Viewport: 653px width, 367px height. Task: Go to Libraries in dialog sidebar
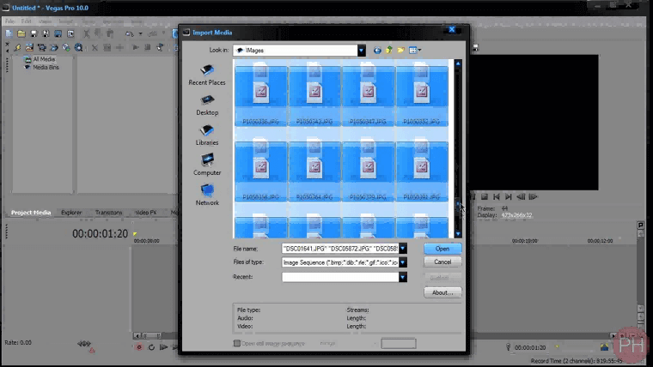207,135
